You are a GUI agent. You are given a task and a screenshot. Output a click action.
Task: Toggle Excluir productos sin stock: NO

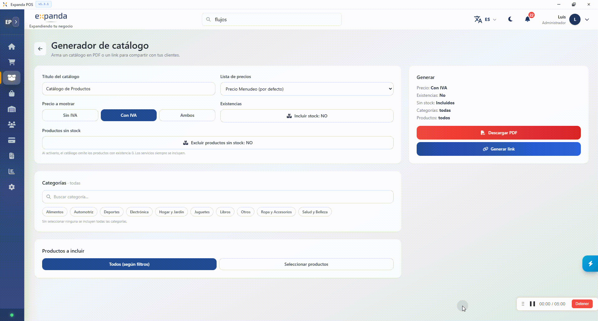click(x=218, y=143)
